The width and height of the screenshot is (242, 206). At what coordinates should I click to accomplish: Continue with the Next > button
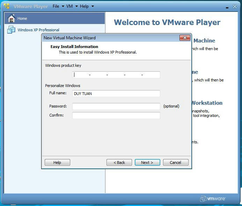[147, 163]
